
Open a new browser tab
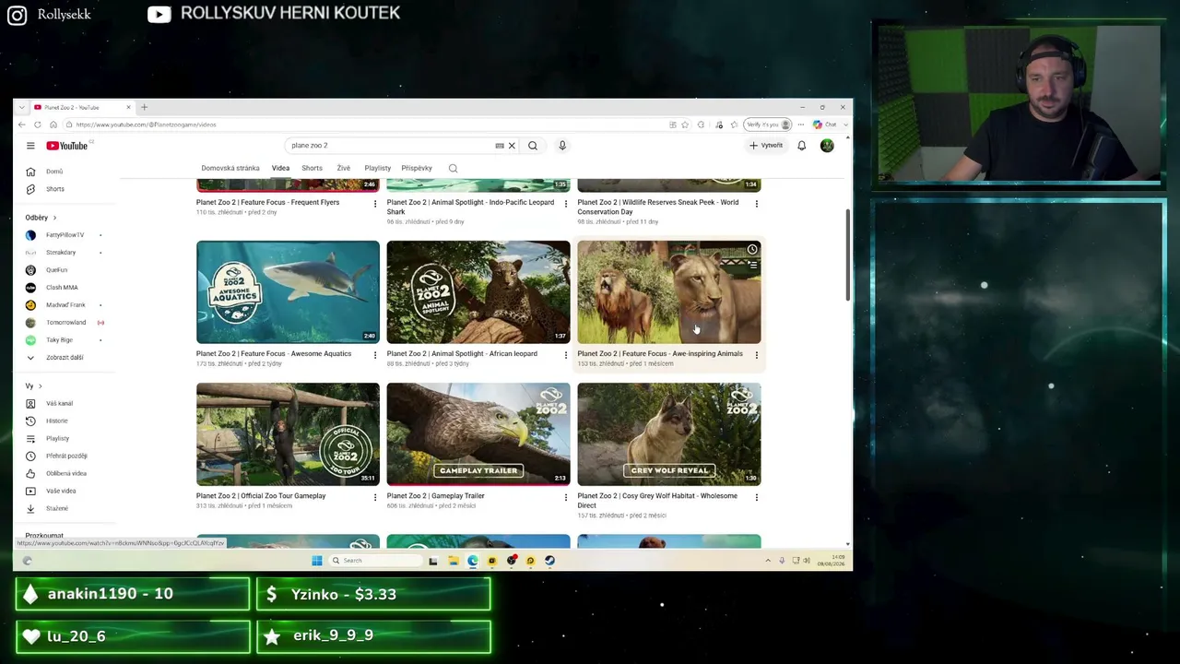(144, 108)
